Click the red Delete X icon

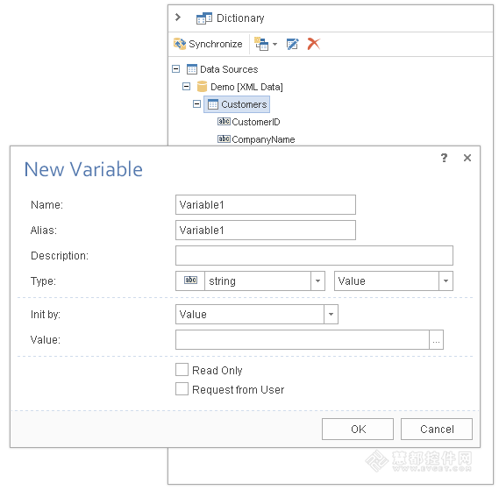point(313,44)
